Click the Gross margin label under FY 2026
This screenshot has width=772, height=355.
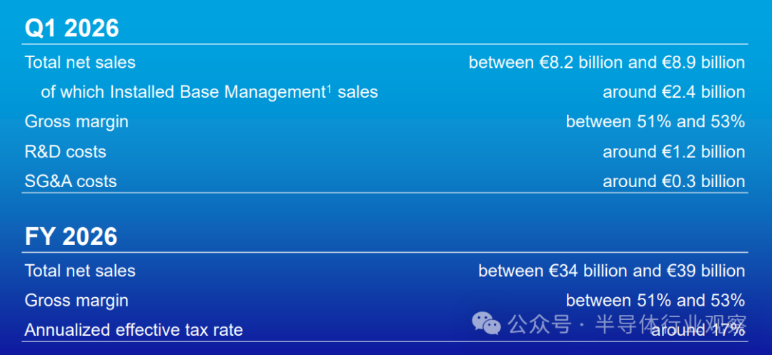(x=76, y=301)
